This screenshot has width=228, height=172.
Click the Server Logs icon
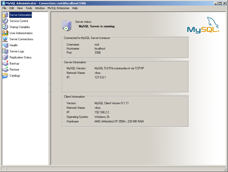tap(5, 51)
